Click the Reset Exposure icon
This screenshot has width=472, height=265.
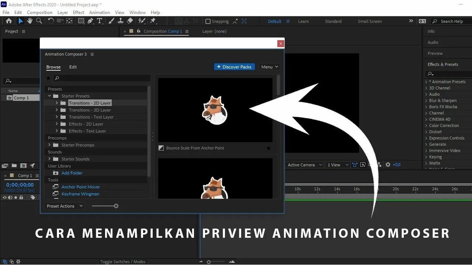[388, 165]
